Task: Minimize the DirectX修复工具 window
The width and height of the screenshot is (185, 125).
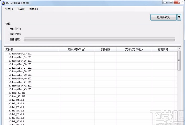Action: pyautogui.click(x=165, y=2)
